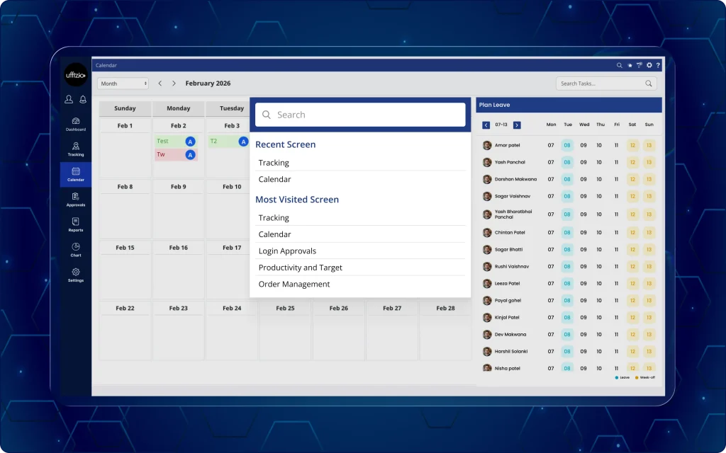Click assignee avatar on T2 task

(244, 142)
